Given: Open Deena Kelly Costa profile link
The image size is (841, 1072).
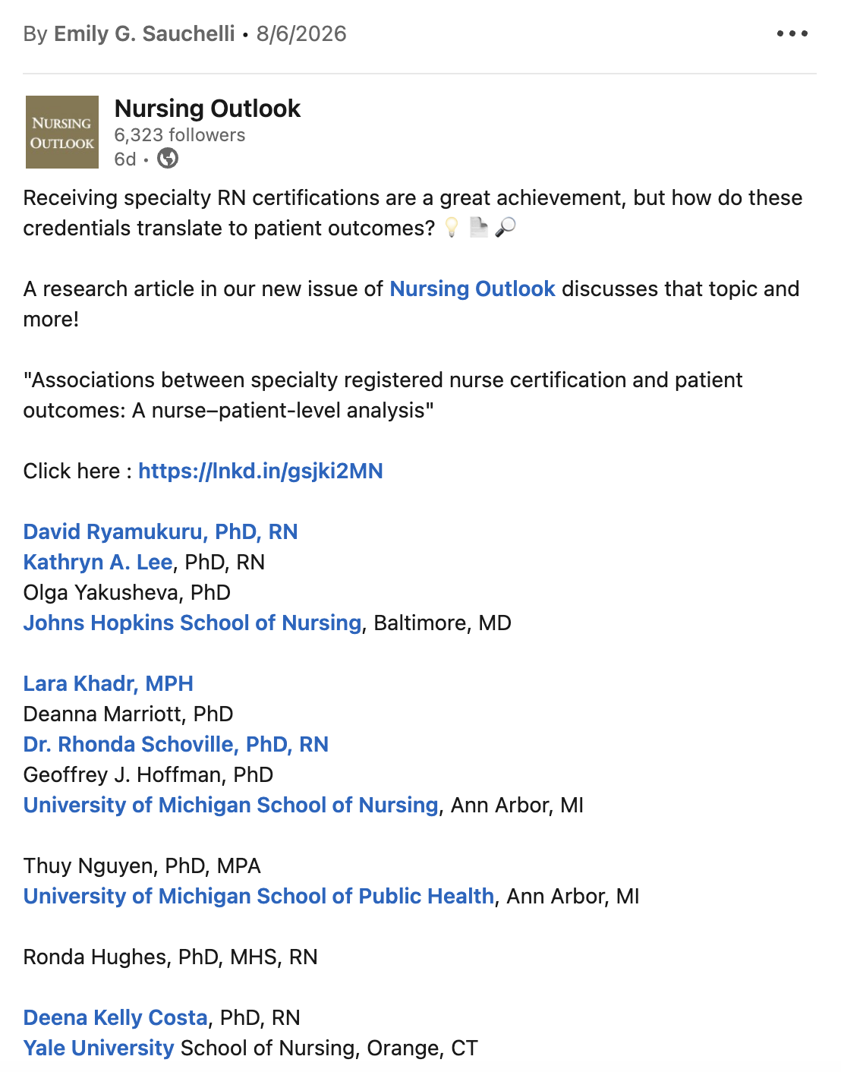Looking at the screenshot, I should (115, 1017).
